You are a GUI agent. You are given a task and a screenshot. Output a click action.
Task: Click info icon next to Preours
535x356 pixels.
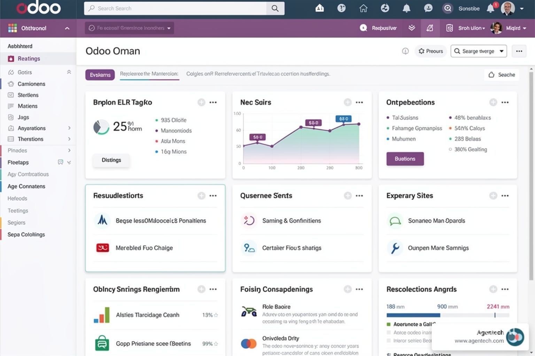coord(405,51)
